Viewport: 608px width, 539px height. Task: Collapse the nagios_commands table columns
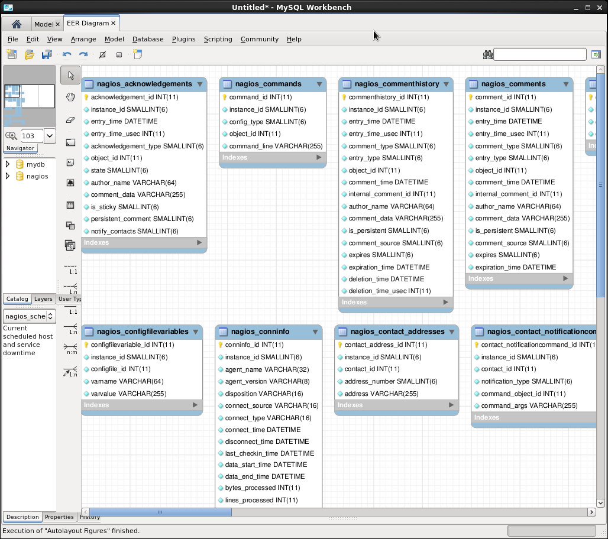click(x=319, y=85)
